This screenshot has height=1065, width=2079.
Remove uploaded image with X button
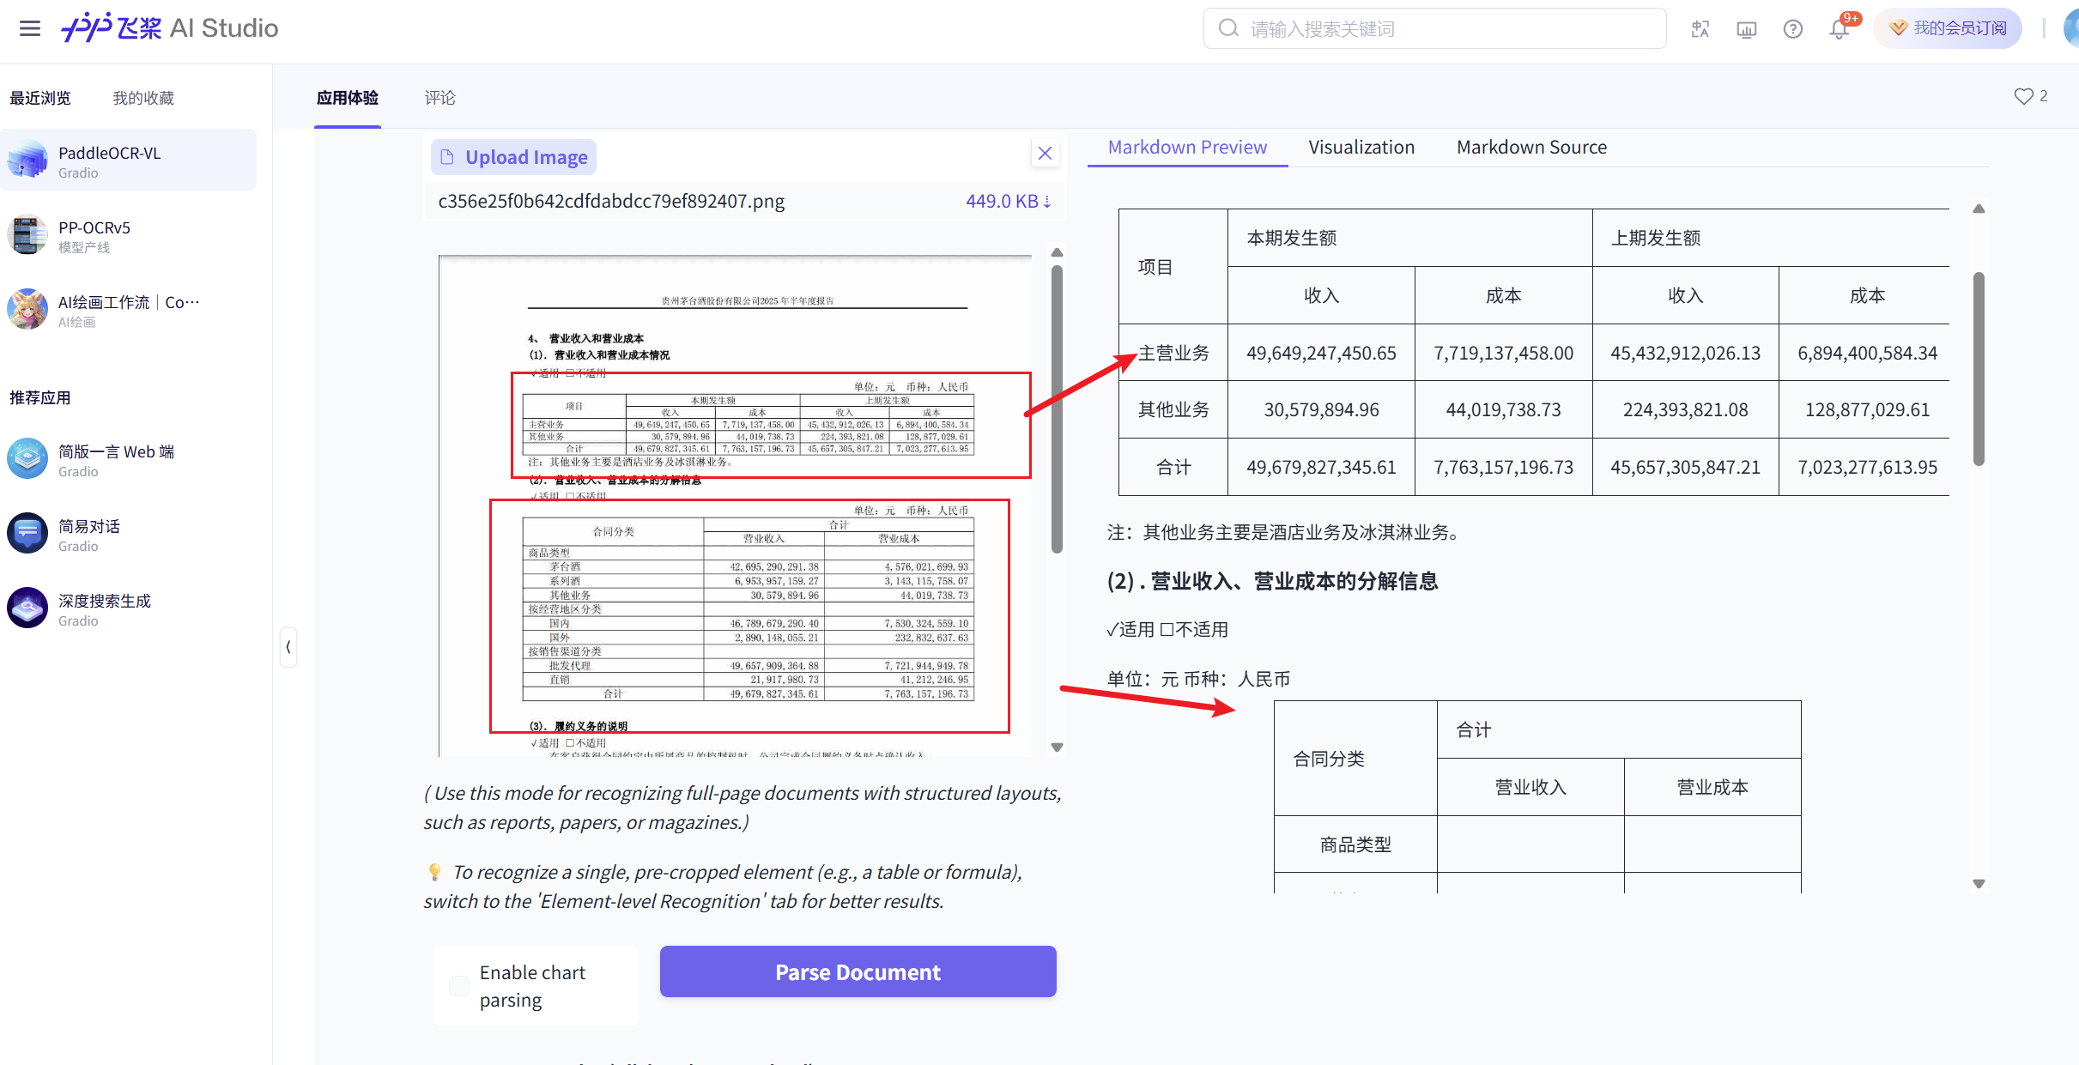coord(1045,154)
